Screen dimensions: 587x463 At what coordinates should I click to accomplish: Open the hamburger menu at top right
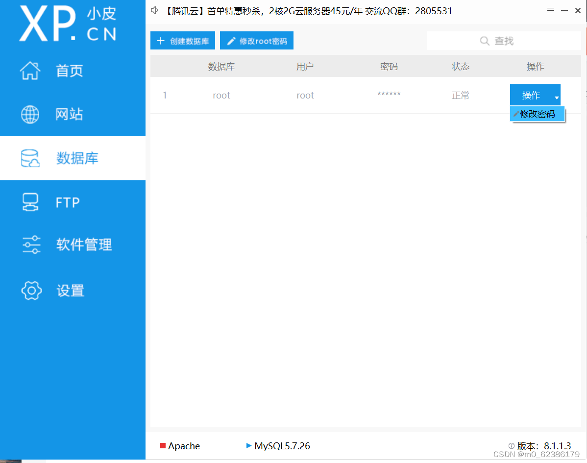point(550,10)
